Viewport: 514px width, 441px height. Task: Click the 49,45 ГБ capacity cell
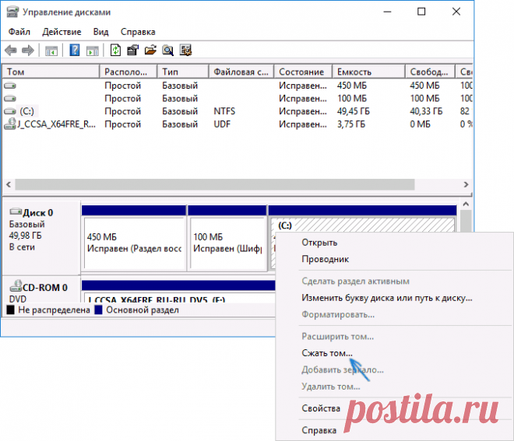(x=354, y=111)
